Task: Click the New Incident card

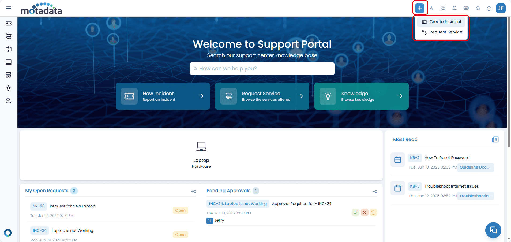Action: pyautogui.click(x=163, y=96)
